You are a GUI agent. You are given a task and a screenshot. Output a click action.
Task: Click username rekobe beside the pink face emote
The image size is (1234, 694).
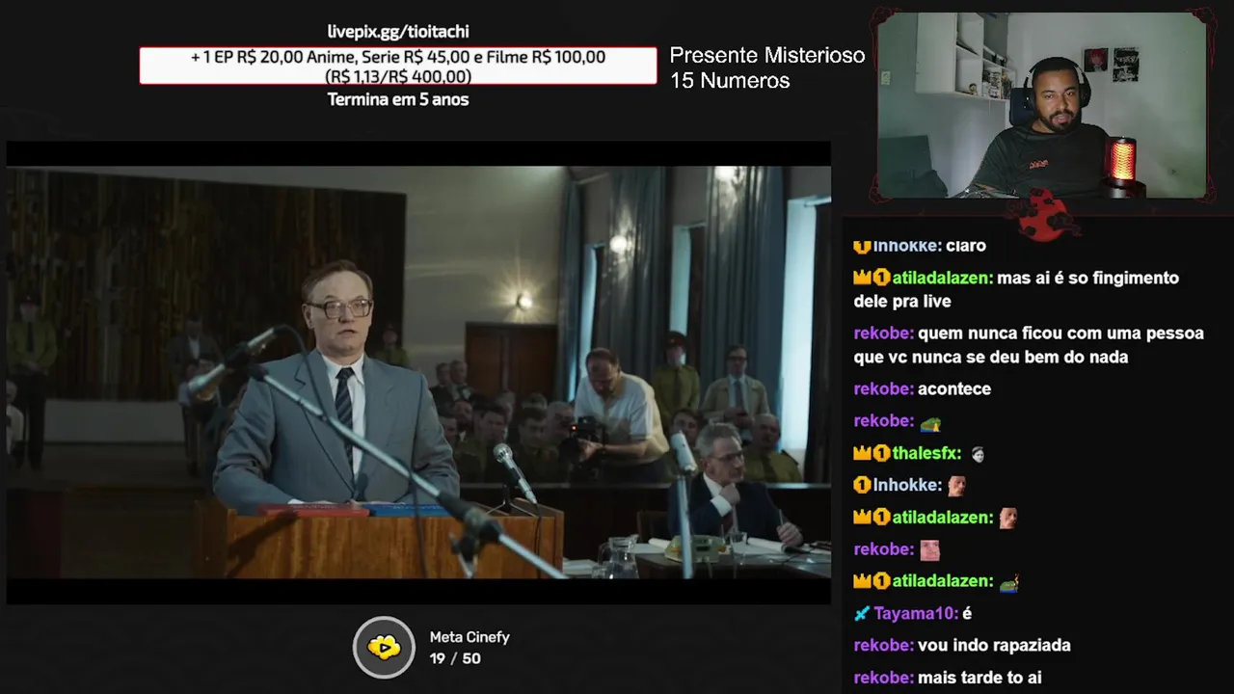click(x=884, y=549)
